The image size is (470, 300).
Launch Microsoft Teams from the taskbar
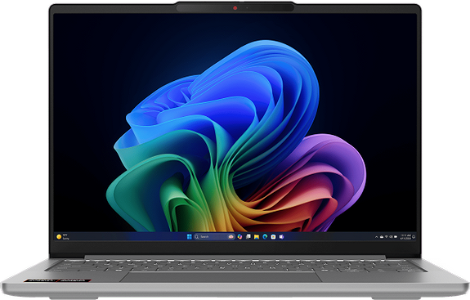pos(281,237)
